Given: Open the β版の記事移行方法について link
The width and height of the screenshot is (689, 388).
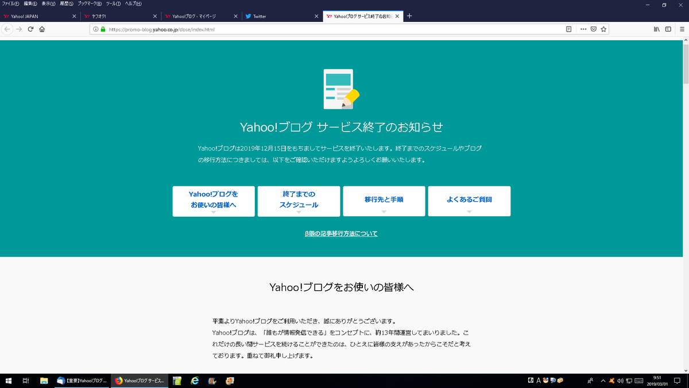Looking at the screenshot, I should [341, 233].
